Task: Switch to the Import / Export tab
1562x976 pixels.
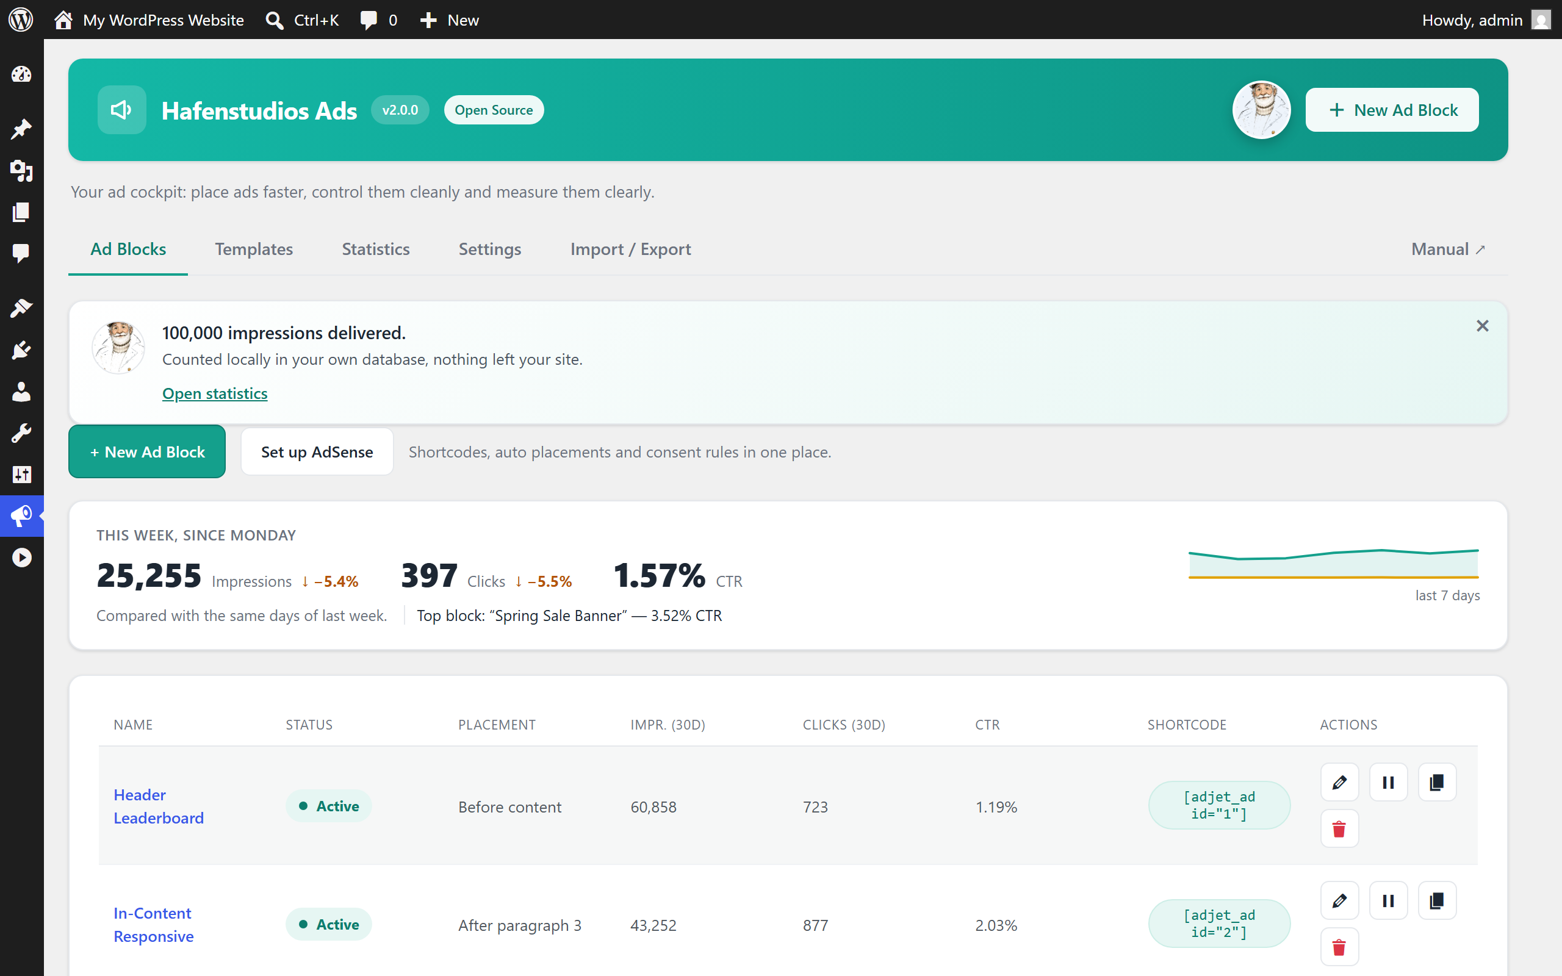Action: pyautogui.click(x=631, y=249)
